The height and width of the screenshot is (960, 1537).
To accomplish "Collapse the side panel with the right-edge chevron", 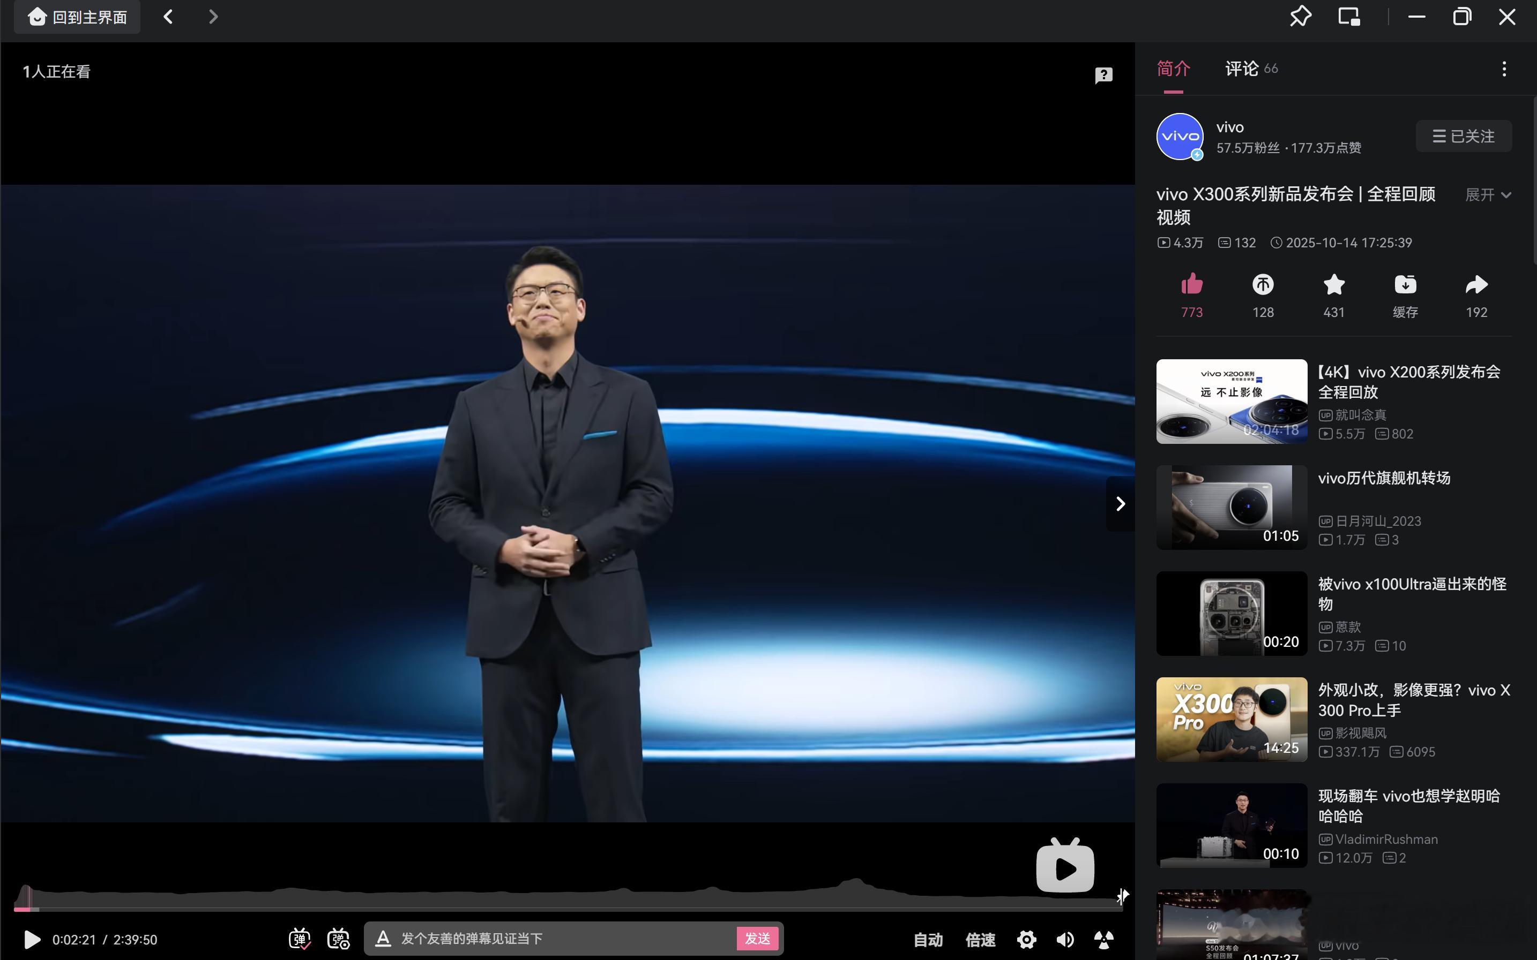I will click(1120, 503).
